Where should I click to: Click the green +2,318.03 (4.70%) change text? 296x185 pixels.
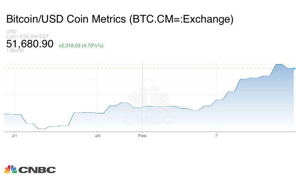(81, 45)
